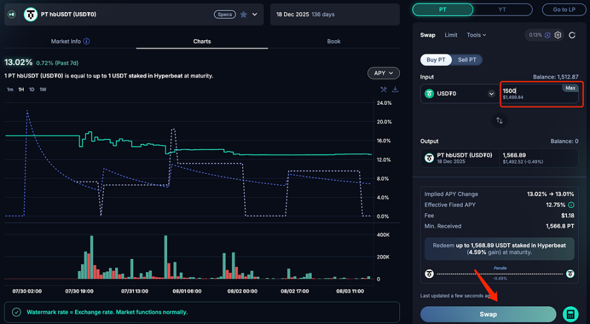This screenshot has height=324, width=590.
Task: Refresh quotes with the reload icon
Action: (x=572, y=35)
